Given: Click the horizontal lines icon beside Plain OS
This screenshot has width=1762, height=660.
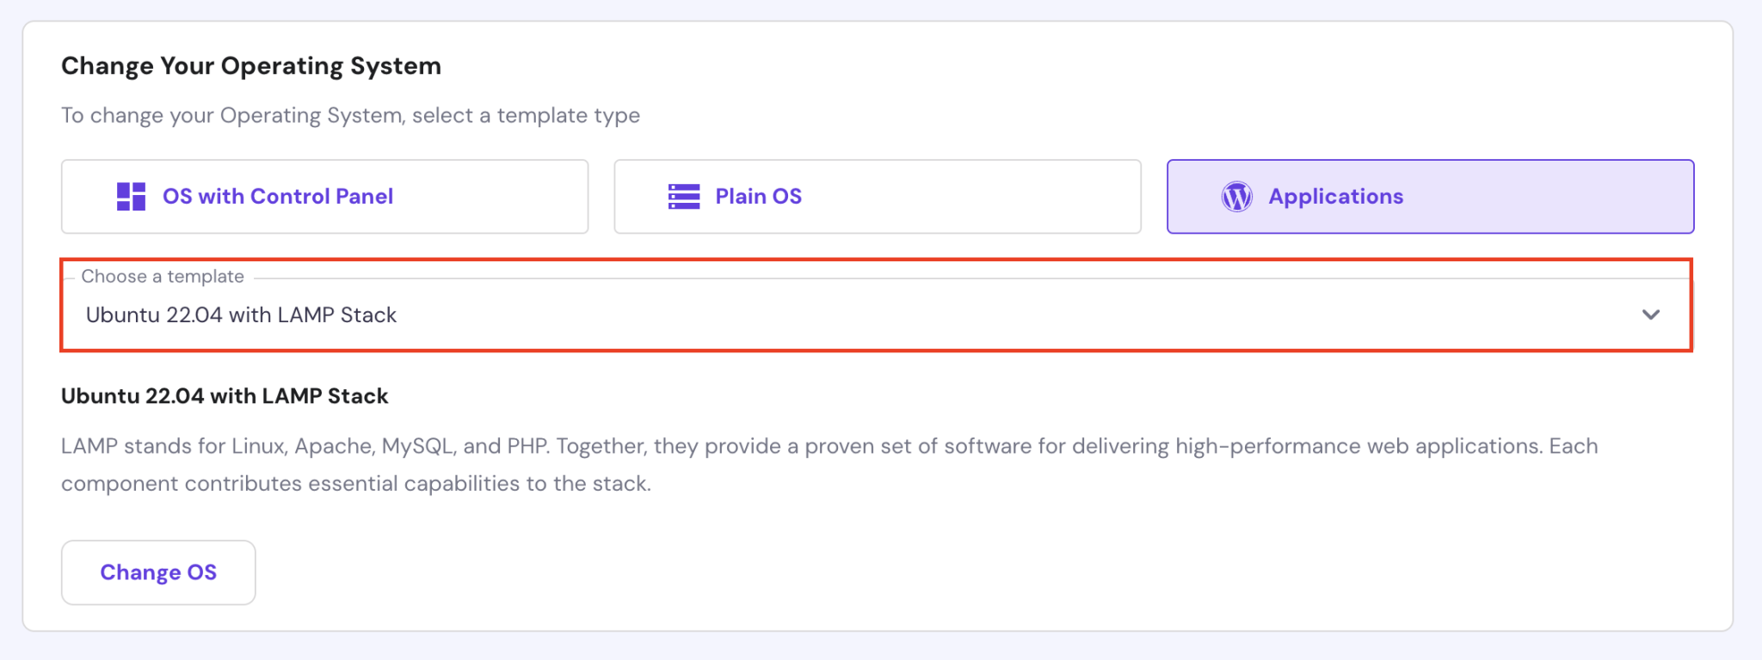Looking at the screenshot, I should coord(682,196).
